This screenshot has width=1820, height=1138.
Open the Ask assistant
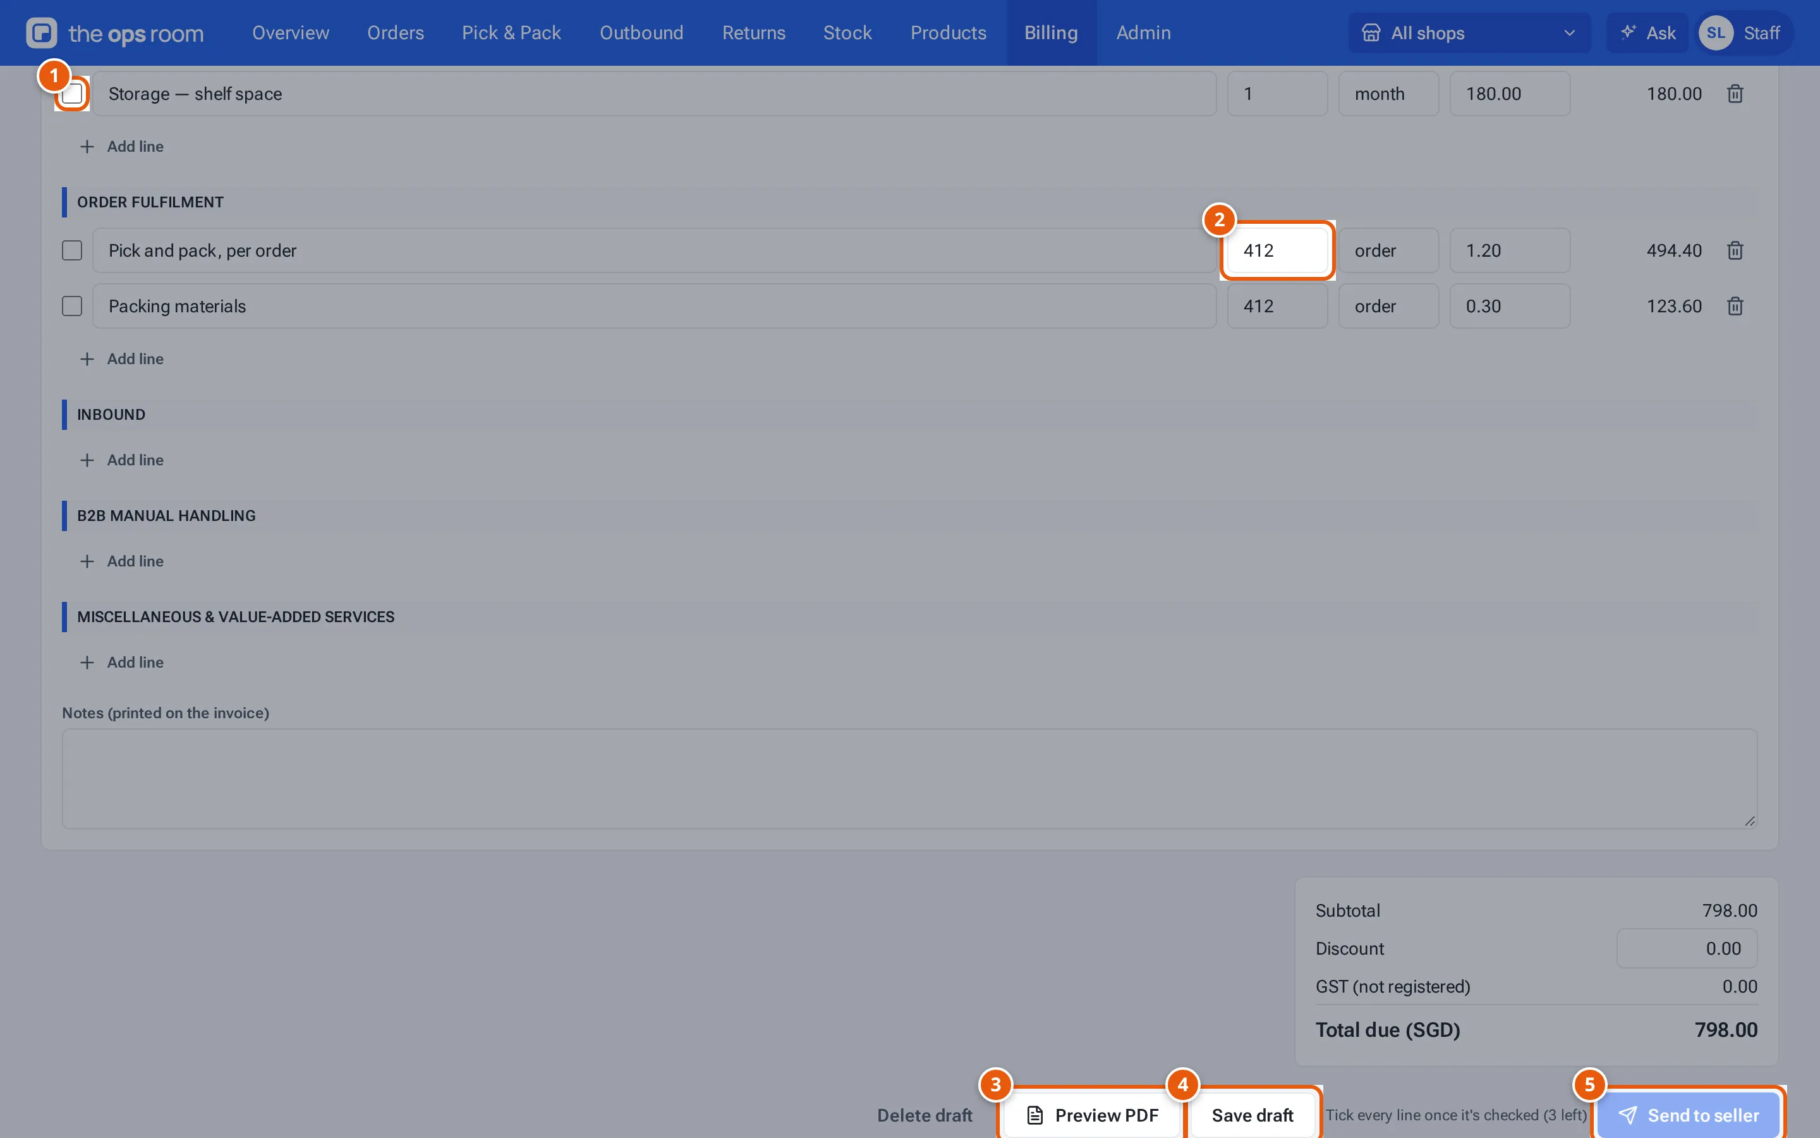(x=1647, y=33)
